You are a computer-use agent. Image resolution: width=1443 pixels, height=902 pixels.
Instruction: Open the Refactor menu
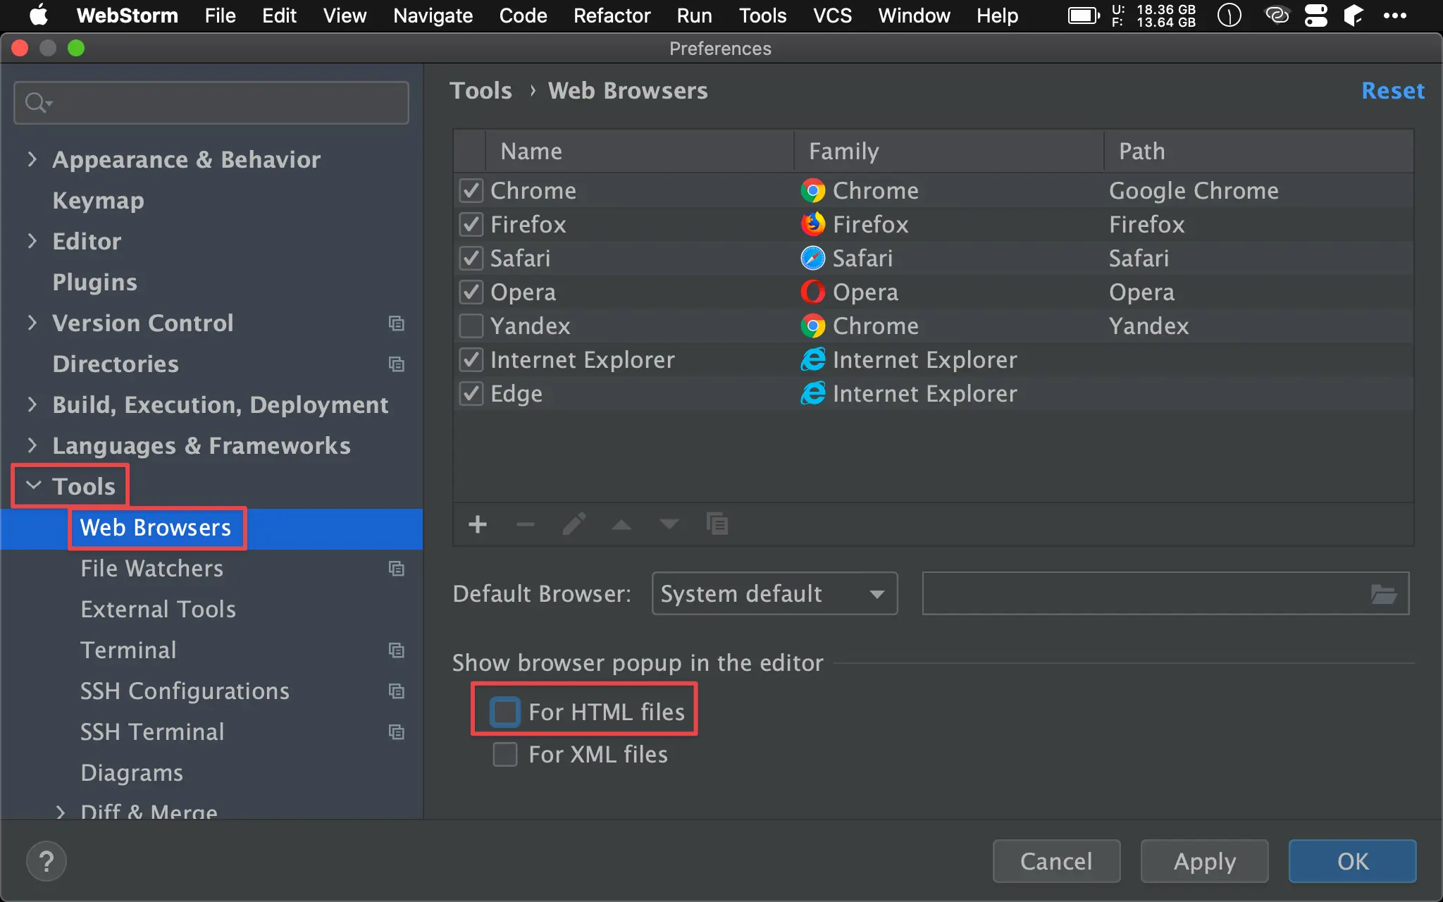pos(611,16)
